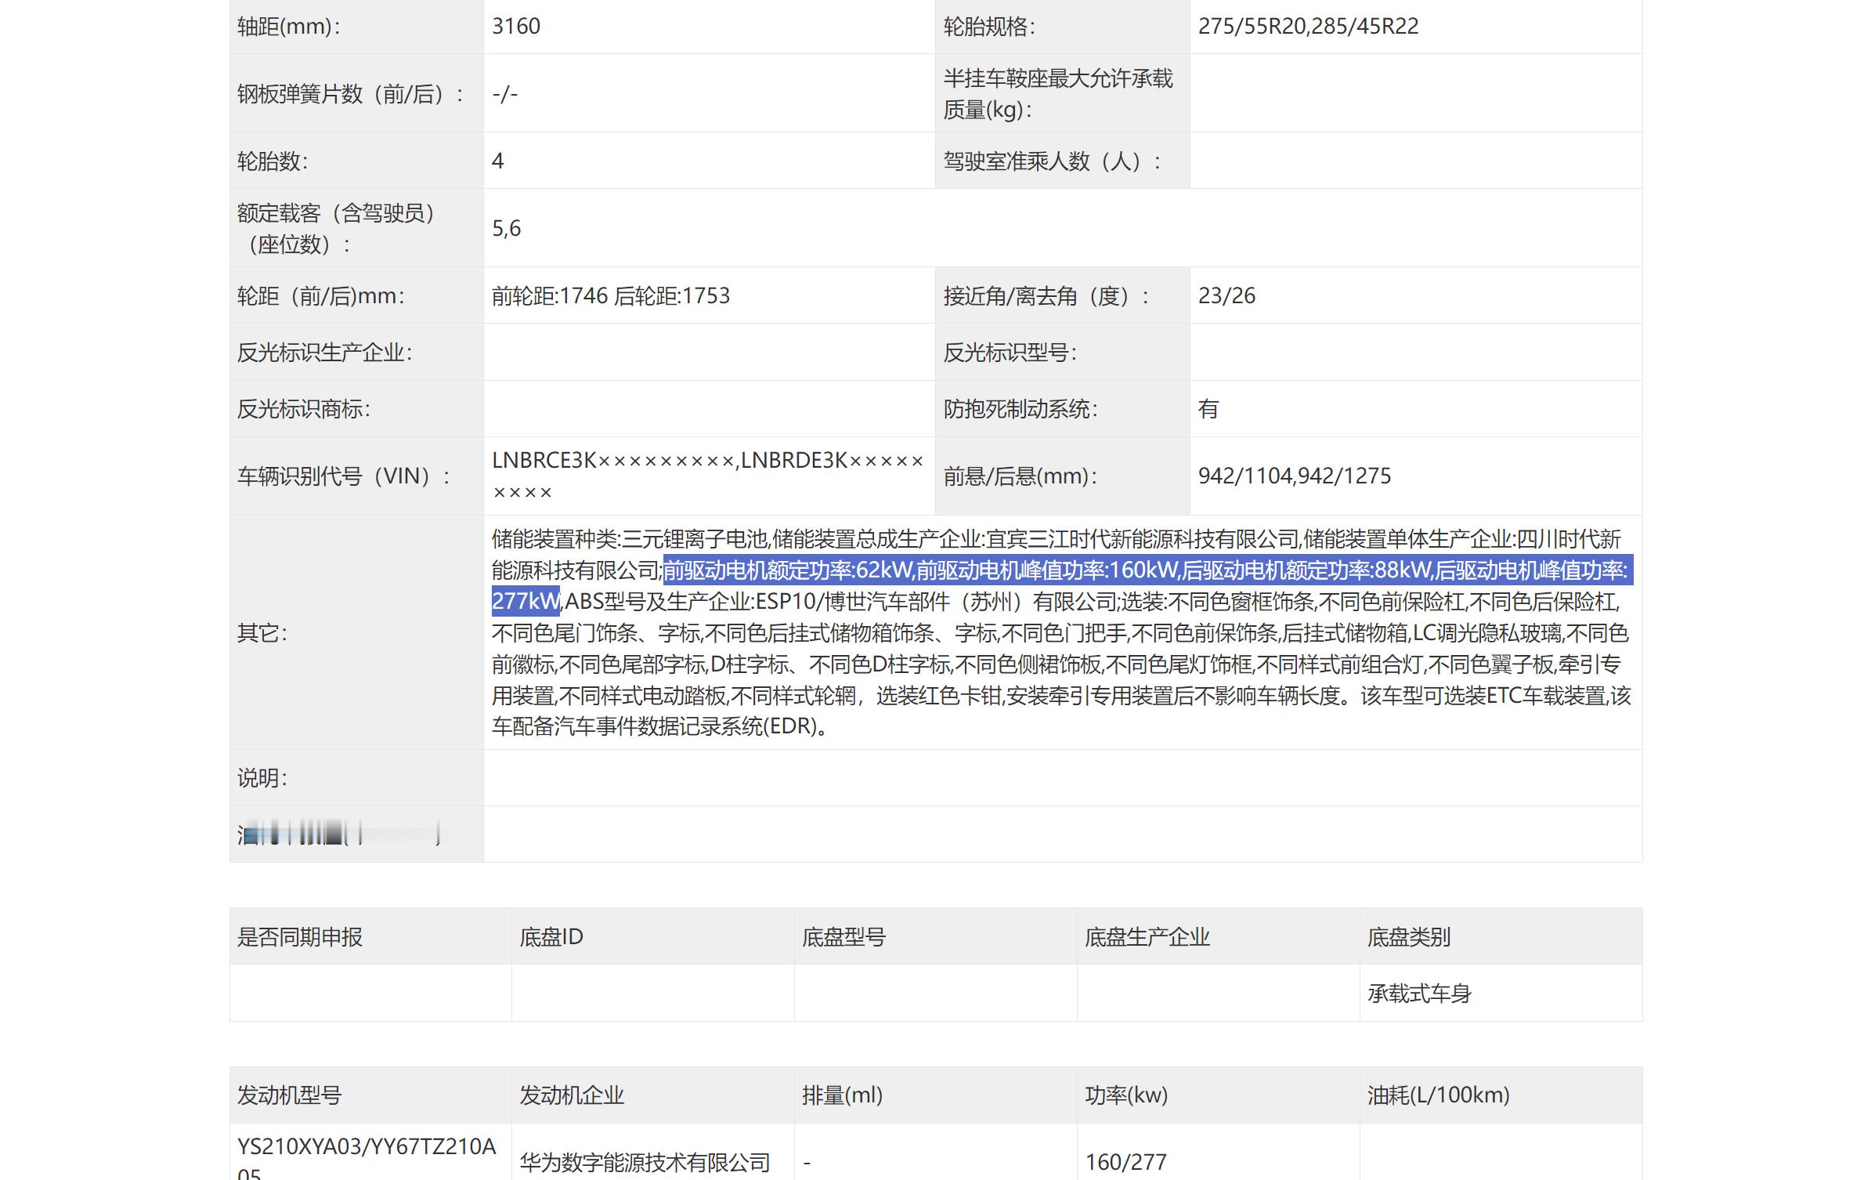Click wheelbase value 3160
The image size is (1864, 1180).
[x=516, y=26]
